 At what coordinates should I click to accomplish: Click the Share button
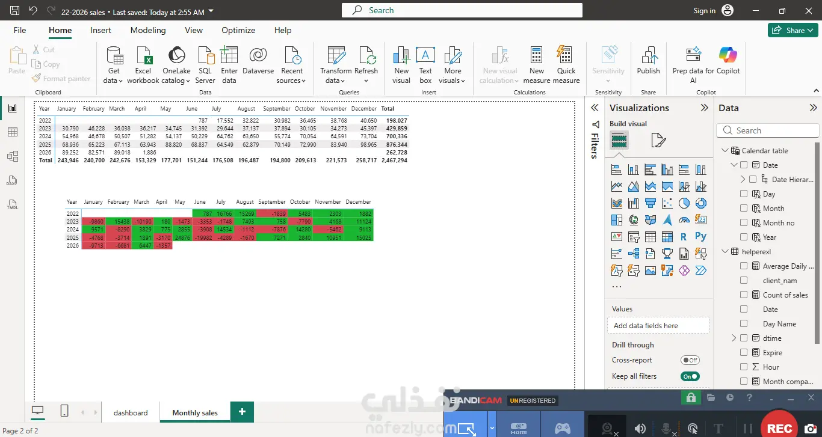pyautogui.click(x=793, y=30)
